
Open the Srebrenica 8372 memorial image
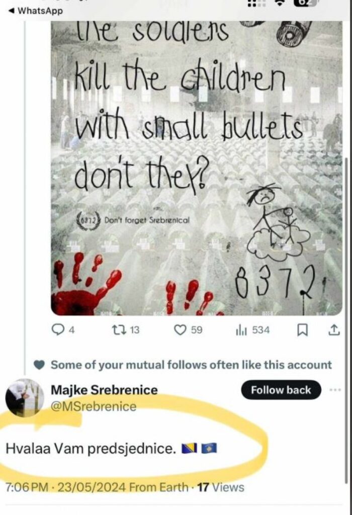[196, 166]
